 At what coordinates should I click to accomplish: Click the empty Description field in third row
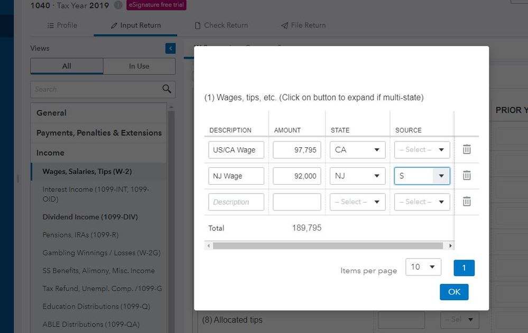[x=236, y=202]
